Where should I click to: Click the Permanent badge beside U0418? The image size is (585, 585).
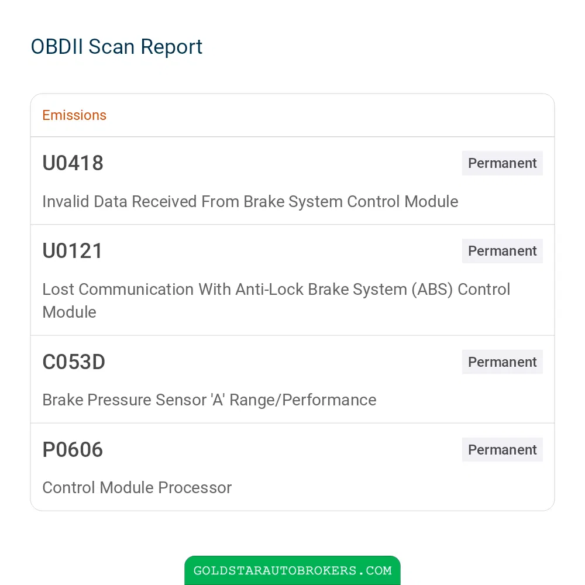(x=502, y=163)
